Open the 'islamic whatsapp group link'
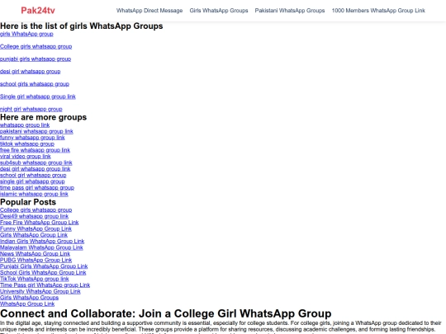Screen dimensions: 446x334 [x=34, y=194]
